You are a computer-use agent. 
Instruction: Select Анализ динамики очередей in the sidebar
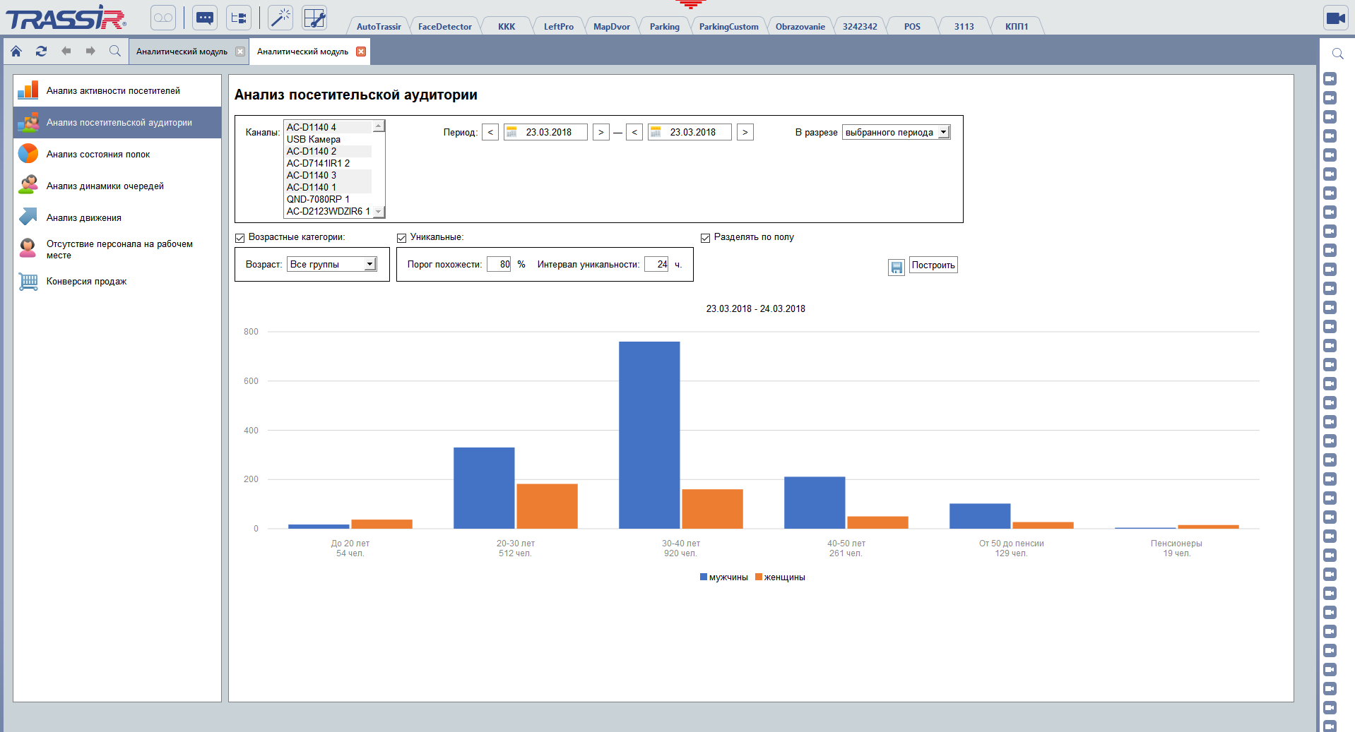click(105, 185)
